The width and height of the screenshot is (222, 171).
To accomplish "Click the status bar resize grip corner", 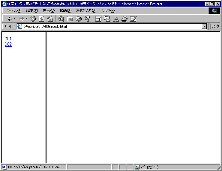I will click(x=219, y=167).
